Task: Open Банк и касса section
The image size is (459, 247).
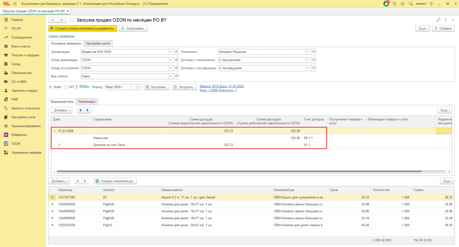Action: tap(21, 46)
